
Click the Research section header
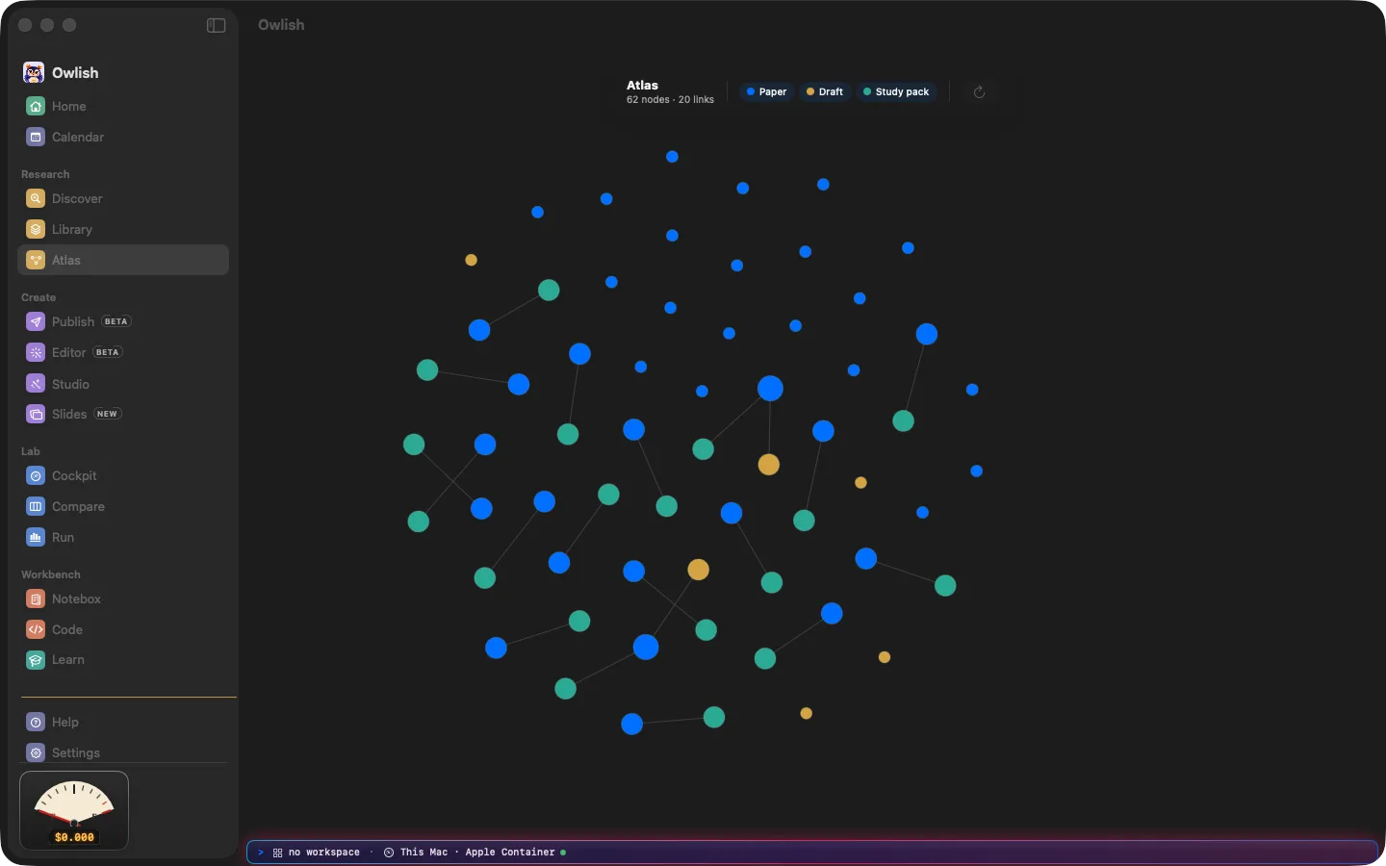pos(45,174)
